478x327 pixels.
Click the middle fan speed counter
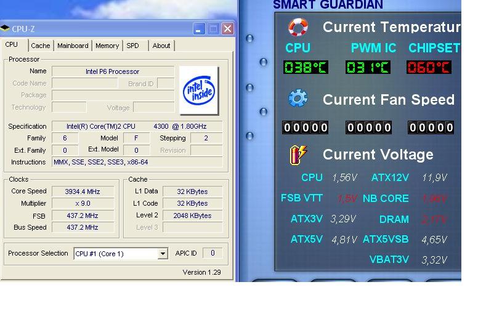pyautogui.click(x=368, y=127)
